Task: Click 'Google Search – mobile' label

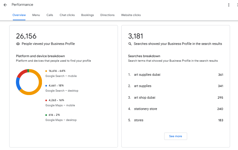Action: tap(61, 76)
